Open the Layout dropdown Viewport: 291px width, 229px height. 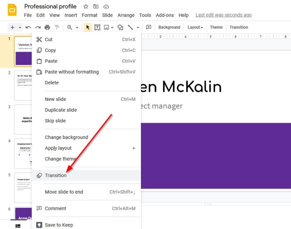pos(195,27)
